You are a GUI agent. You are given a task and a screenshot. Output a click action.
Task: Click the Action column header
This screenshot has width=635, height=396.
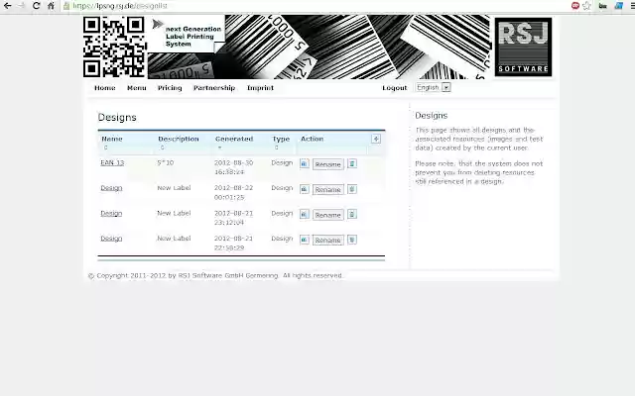pyautogui.click(x=312, y=139)
